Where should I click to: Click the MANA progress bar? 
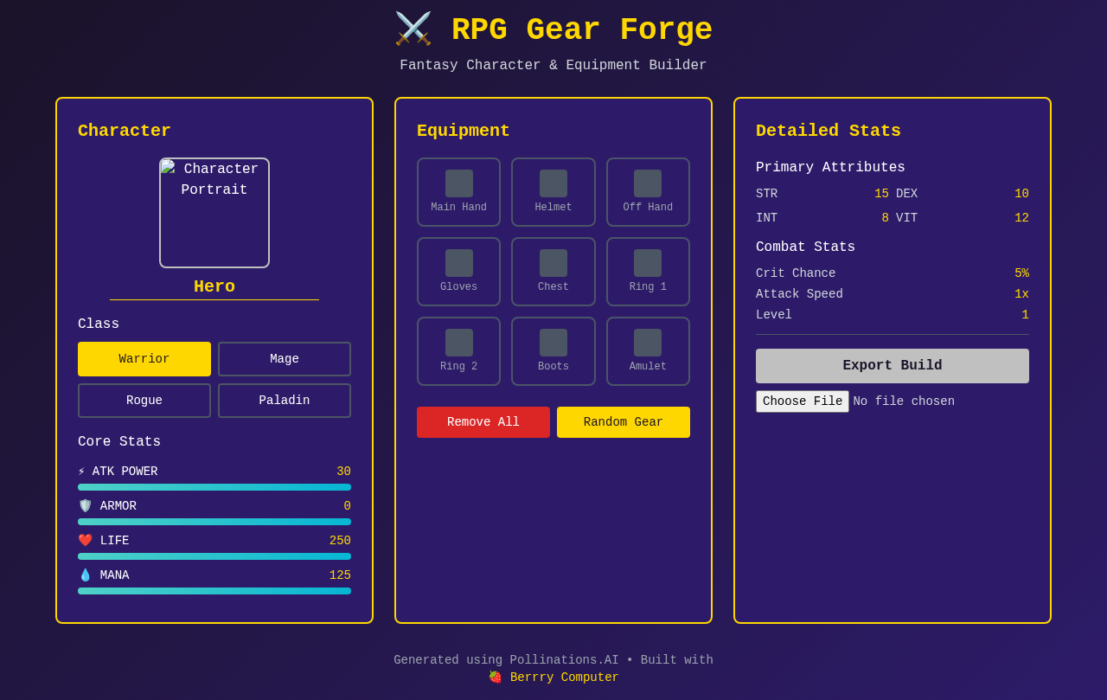pyautogui.click(x=214, y=591)
